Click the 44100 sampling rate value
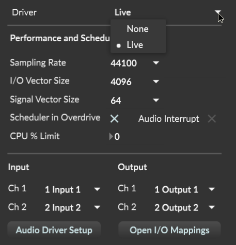Viewport: 236px width, 245px height. (x=123, y=63)
